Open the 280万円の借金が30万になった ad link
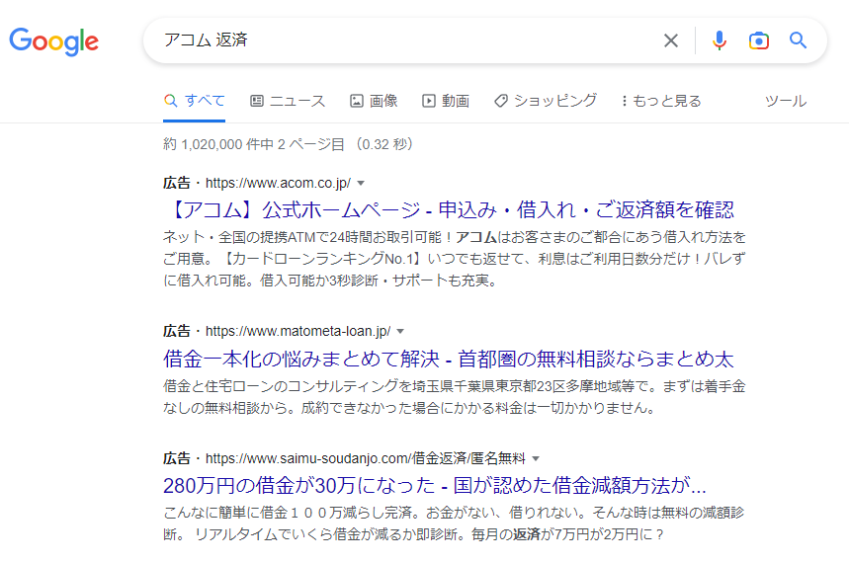This screenshot has height=563, width=849. coord(435,486)
